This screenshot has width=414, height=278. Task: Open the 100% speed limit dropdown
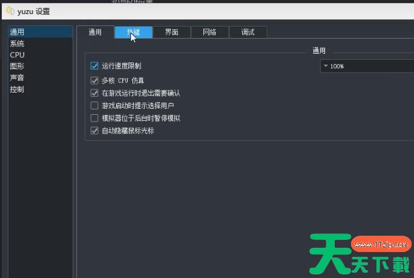(367, 66)
